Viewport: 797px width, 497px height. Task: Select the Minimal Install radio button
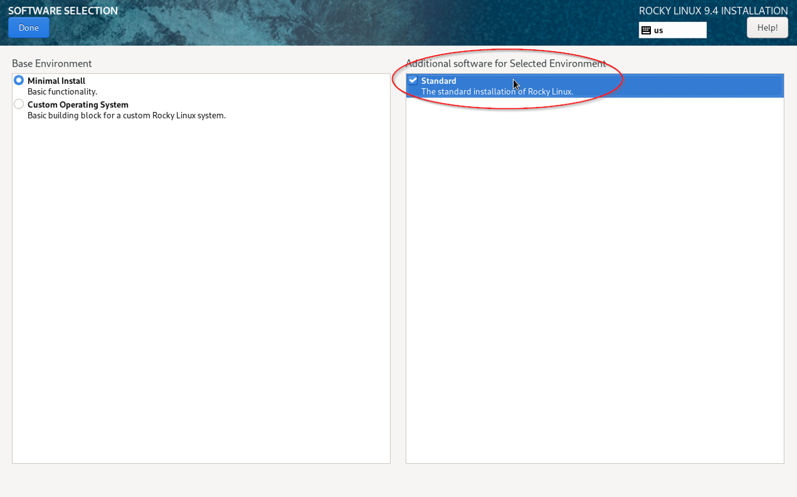click(x=19, y=79)
